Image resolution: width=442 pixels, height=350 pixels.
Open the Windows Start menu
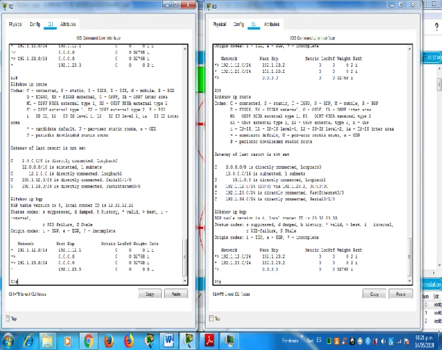9,341
